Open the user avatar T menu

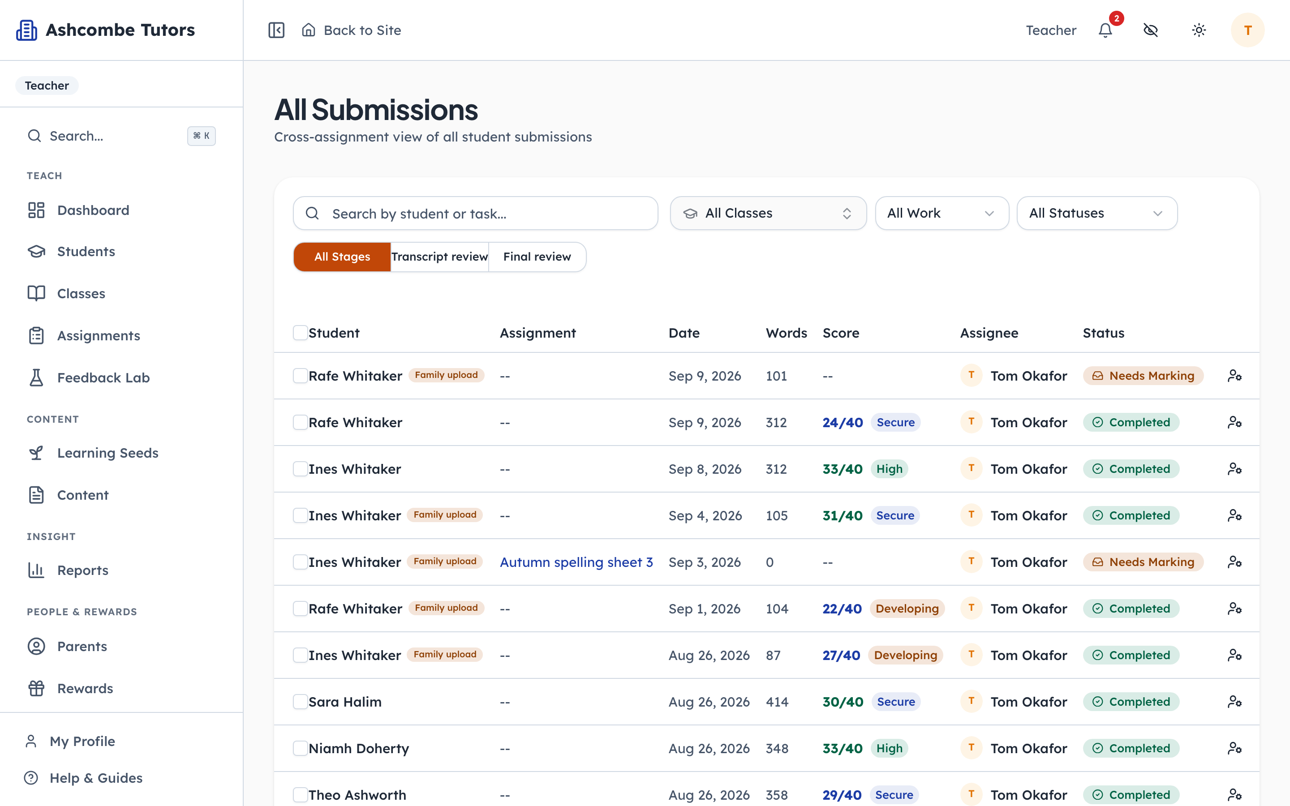point(1247,30)
